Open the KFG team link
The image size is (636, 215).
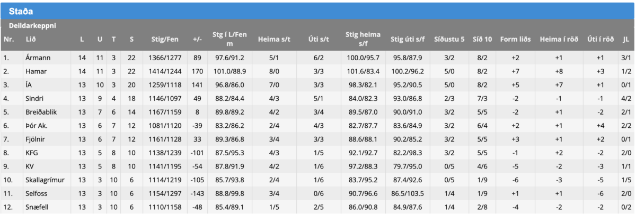31,154
